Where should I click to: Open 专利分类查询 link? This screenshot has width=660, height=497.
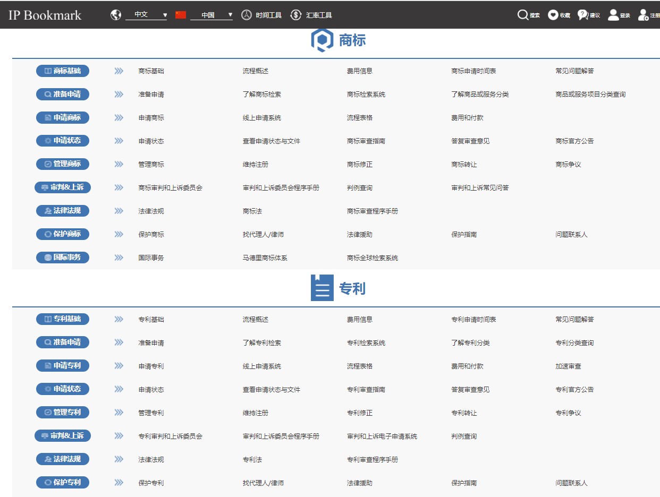point(574,343)
